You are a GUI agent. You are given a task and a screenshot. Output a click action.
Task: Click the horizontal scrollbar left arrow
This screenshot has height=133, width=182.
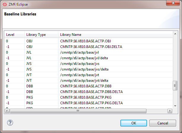pos(7,111)
